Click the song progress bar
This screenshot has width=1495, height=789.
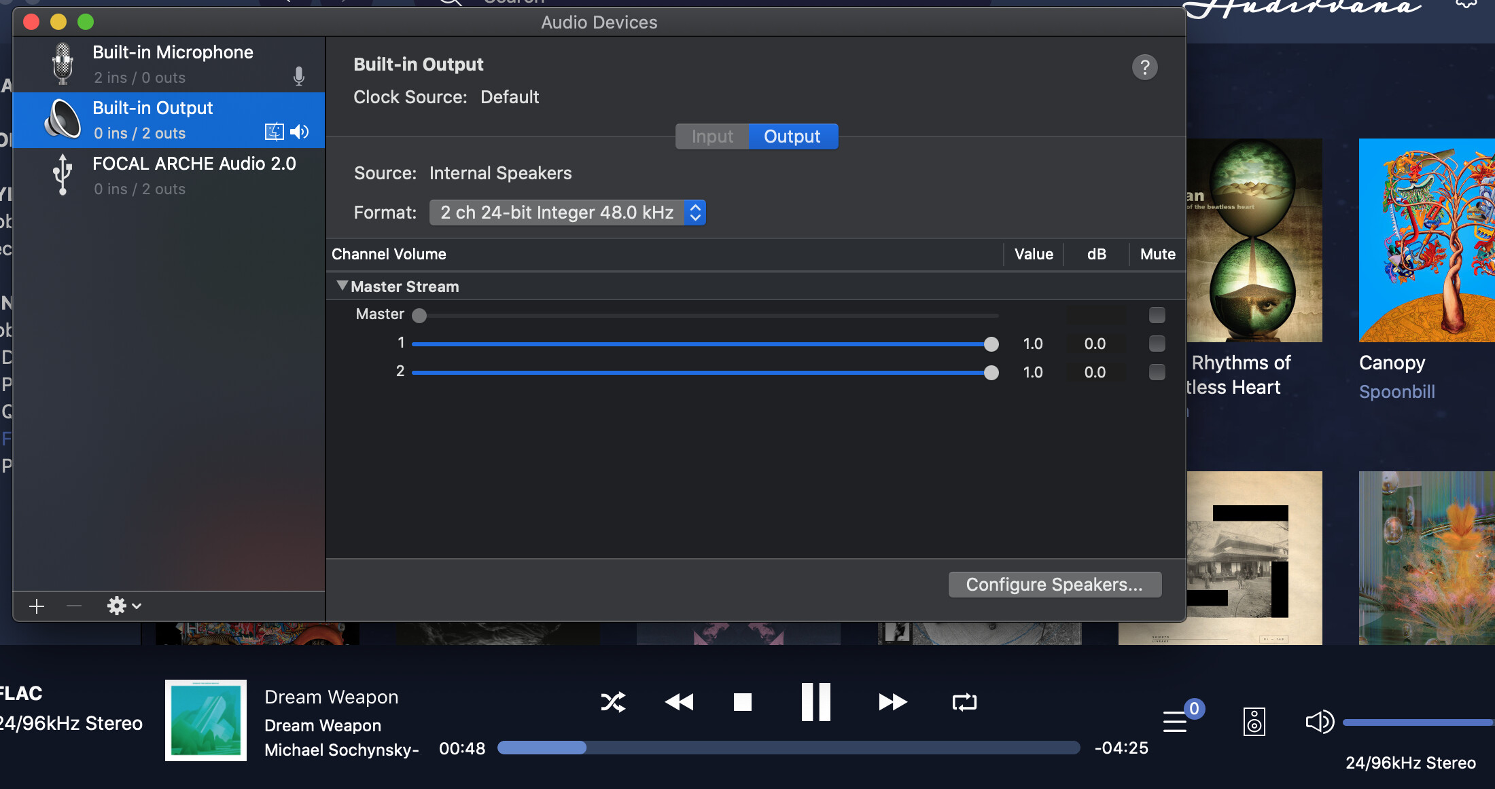pos(788,748)
